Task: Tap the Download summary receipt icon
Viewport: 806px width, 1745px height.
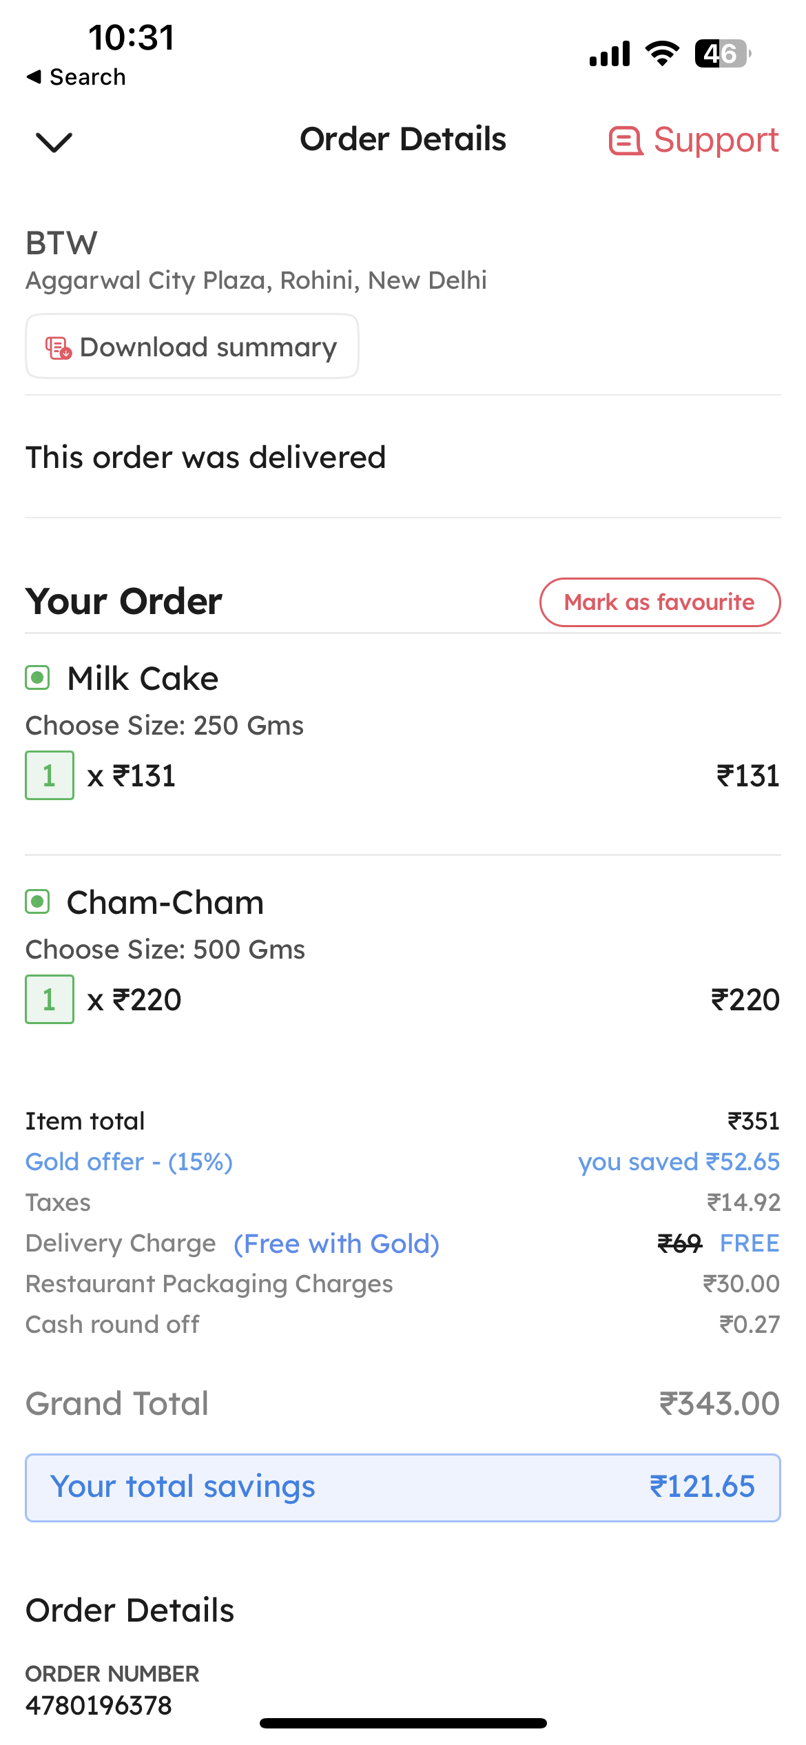Action: pos(59,347)
